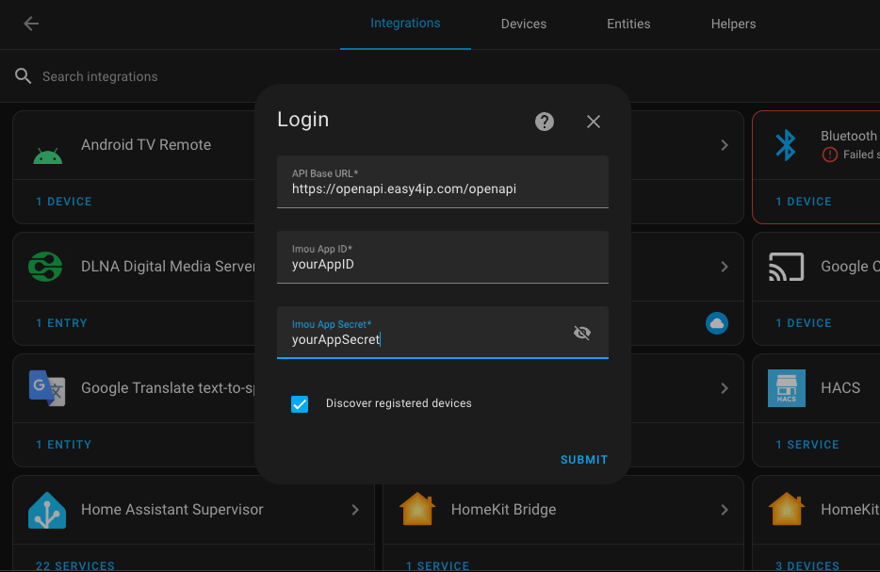Click the DLNA Digital Media Server icon
The width and height of the screenshot is (880, 572).
tap(47, 267)
